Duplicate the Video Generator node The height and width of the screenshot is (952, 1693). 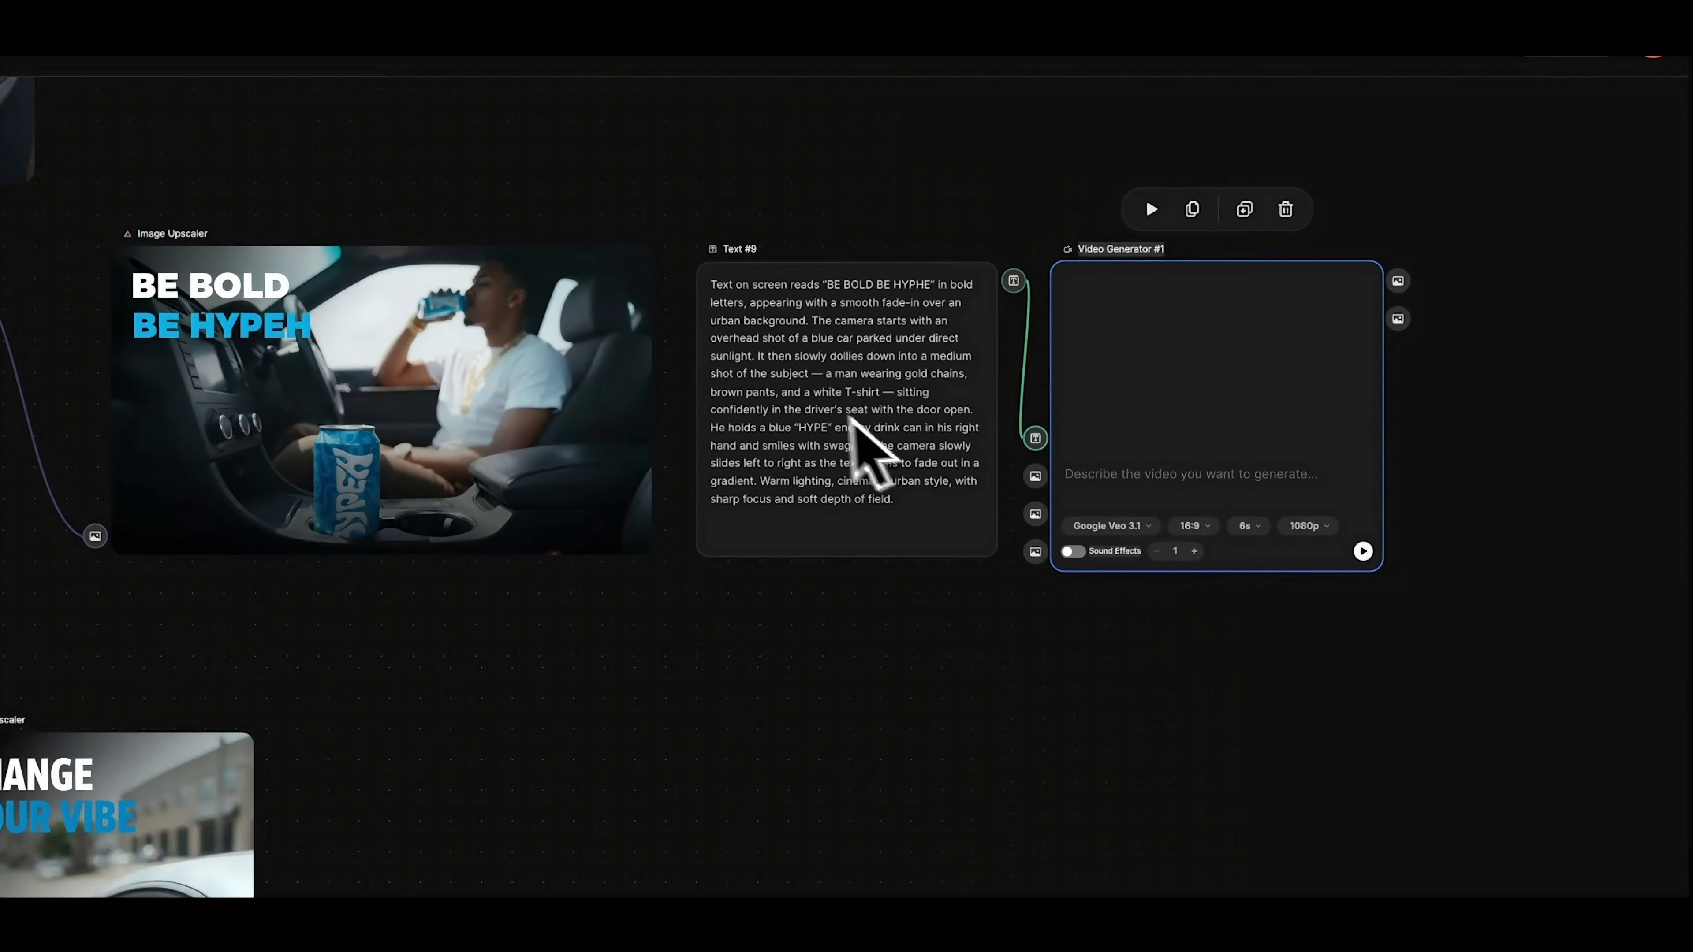click(1244, 210)
